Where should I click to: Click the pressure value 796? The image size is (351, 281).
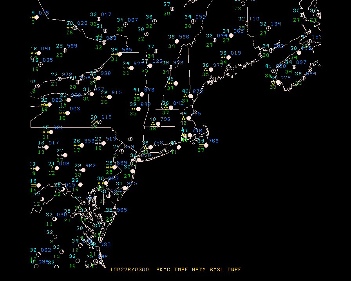pos(165,119)
